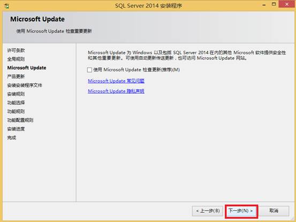296x222 pixels.
Task: Select the 完成 step in the sidebar
Action: coord(12,137)
